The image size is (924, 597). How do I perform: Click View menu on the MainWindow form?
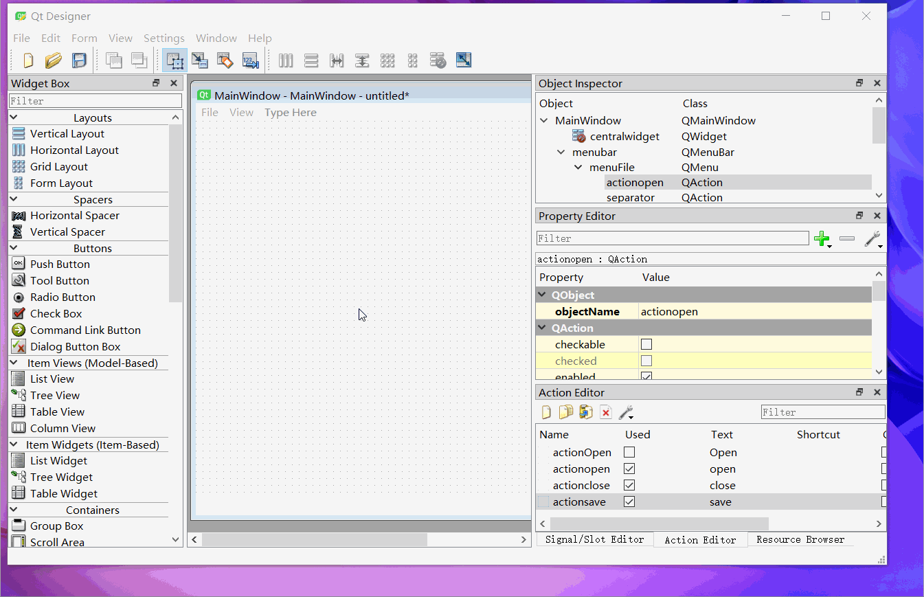tap(241, 113)
